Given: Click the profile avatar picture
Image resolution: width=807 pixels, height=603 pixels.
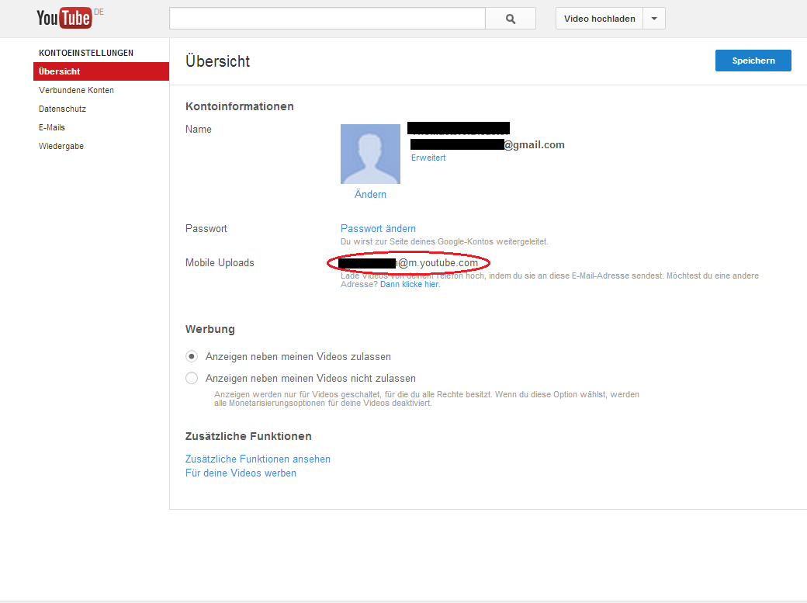Looking at the screenshot, I should [371, 154].
